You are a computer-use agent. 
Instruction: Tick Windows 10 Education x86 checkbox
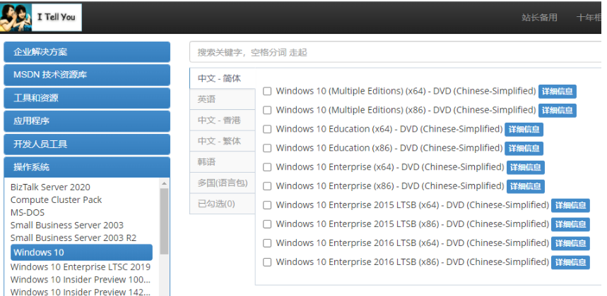[267, 148]
